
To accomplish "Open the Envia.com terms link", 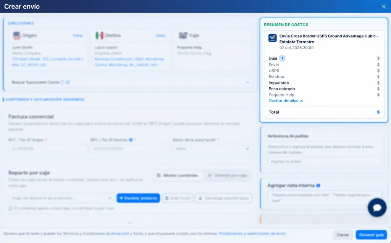I will pos(120,233).
